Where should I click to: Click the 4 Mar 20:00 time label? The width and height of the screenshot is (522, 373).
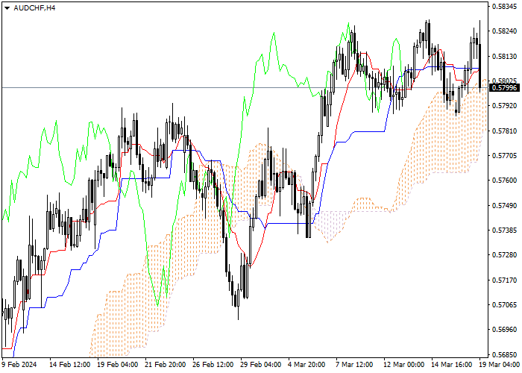click(306, 365)
